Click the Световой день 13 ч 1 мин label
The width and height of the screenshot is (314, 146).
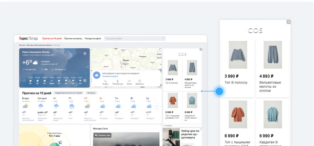click(x=54, y=135)
